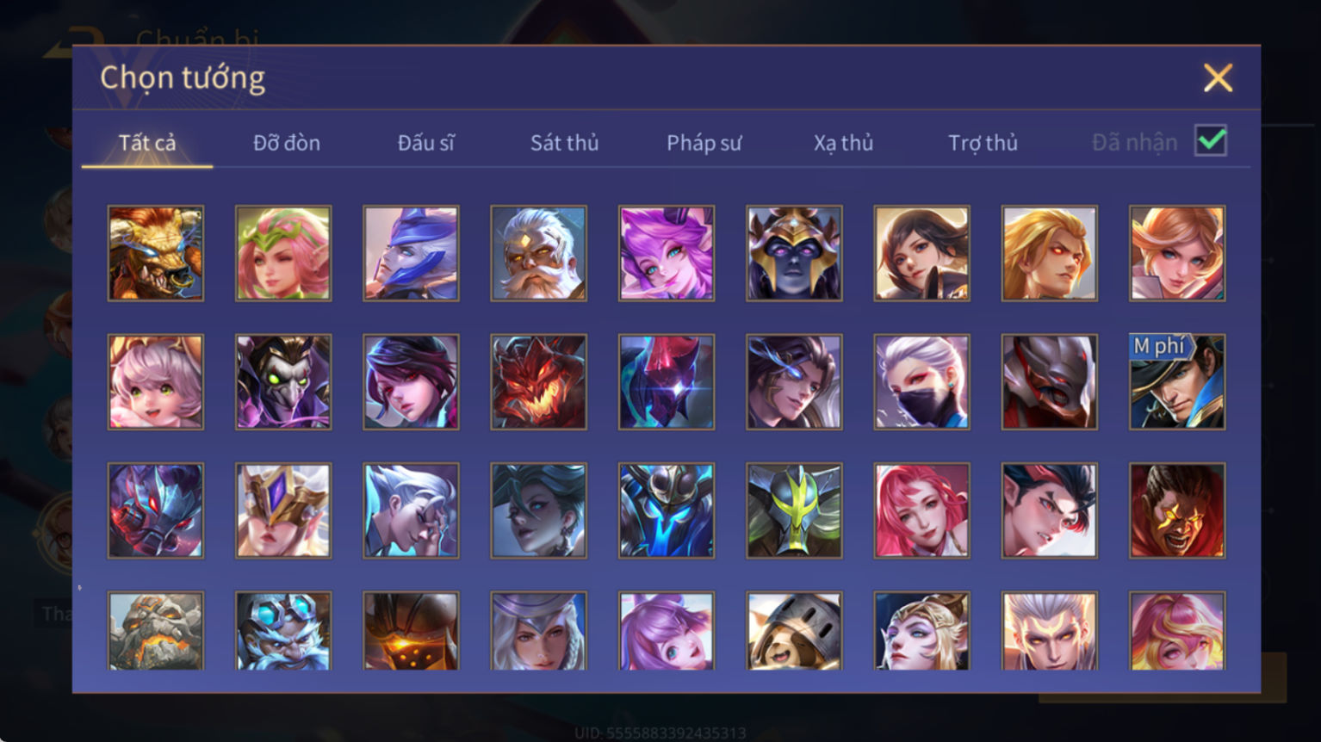Image resolution: width=1321 pixels, height=742 pixels.
Task: Pick the golden bull-horned beast hero portrait
Action: (156, 253)
